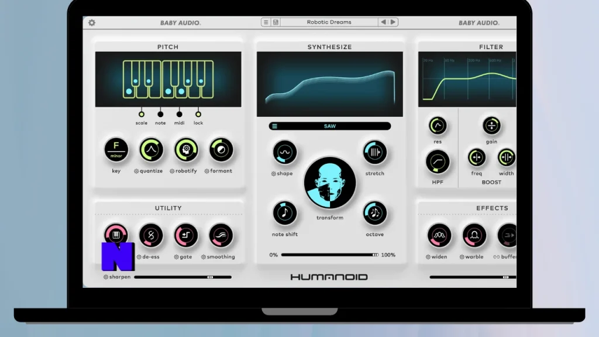The height and width of the screenshot is (337, 599).
Task: Click the pink utility knob left of de-ess
Action: point(116,234)
